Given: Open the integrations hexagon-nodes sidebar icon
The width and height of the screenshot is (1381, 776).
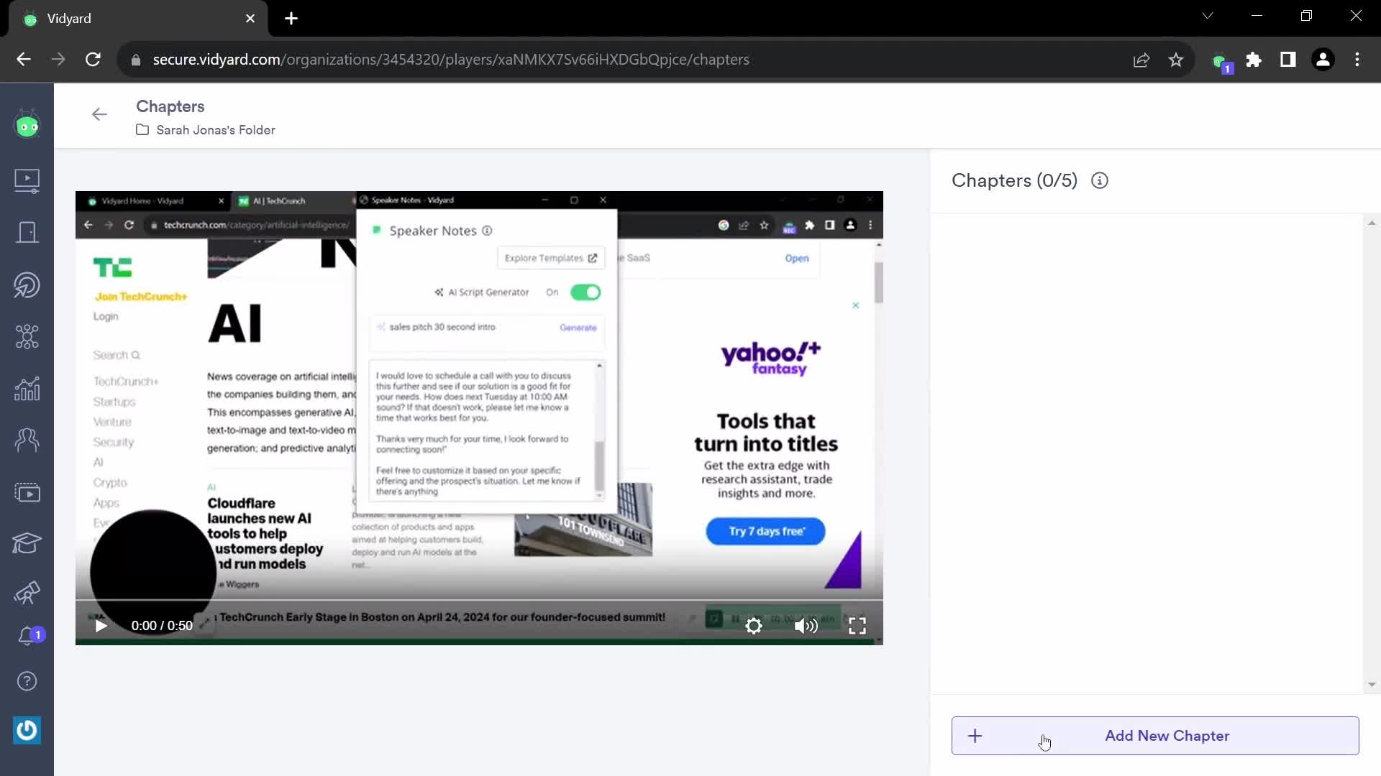Looking at the screenshot, I should click(27, 336).
